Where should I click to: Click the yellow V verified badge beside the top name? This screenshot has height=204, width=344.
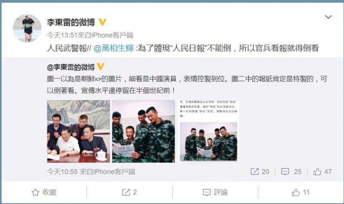click(102, 22)
